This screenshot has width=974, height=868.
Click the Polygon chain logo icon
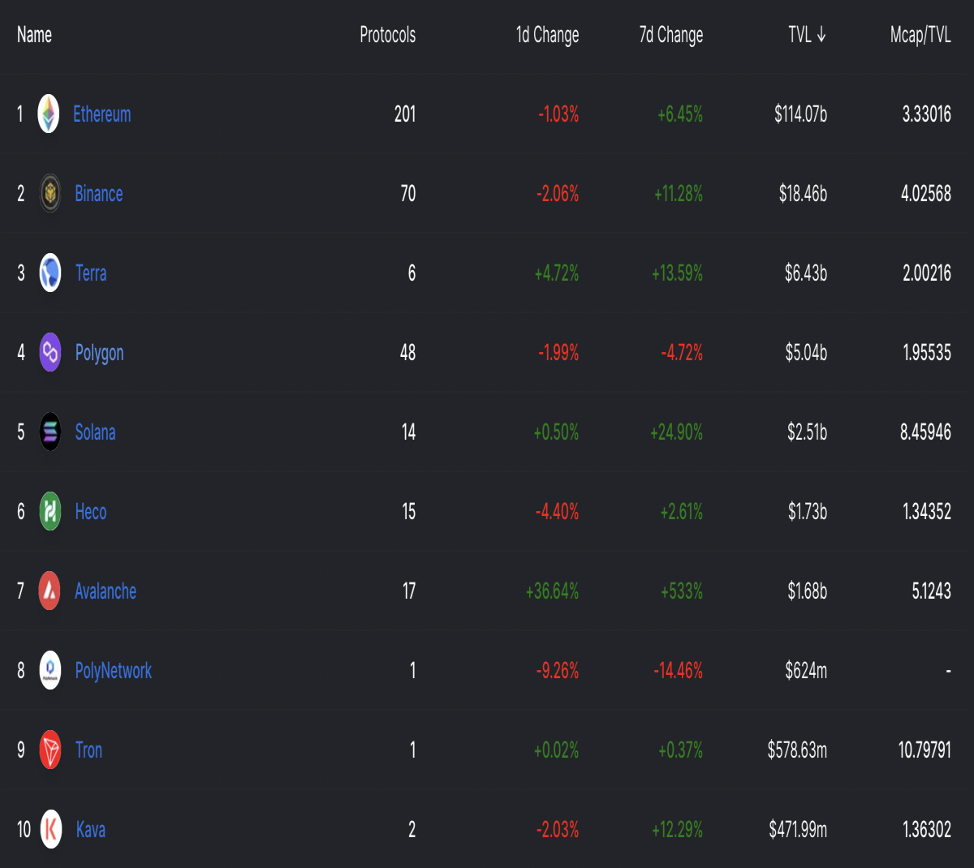50,353
